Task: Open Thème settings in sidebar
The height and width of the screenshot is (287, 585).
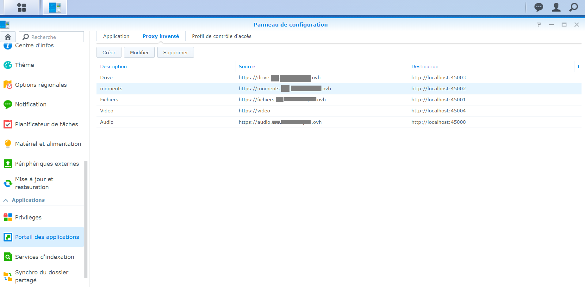Action: click(24, 65)
